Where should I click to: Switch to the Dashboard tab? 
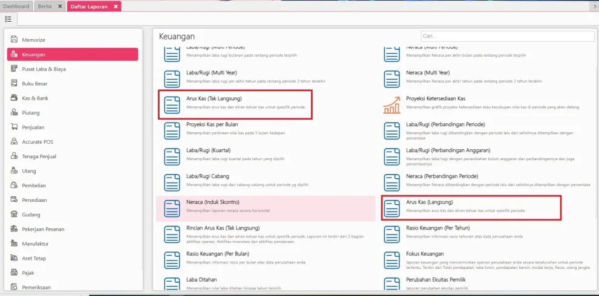click(16, 6)
